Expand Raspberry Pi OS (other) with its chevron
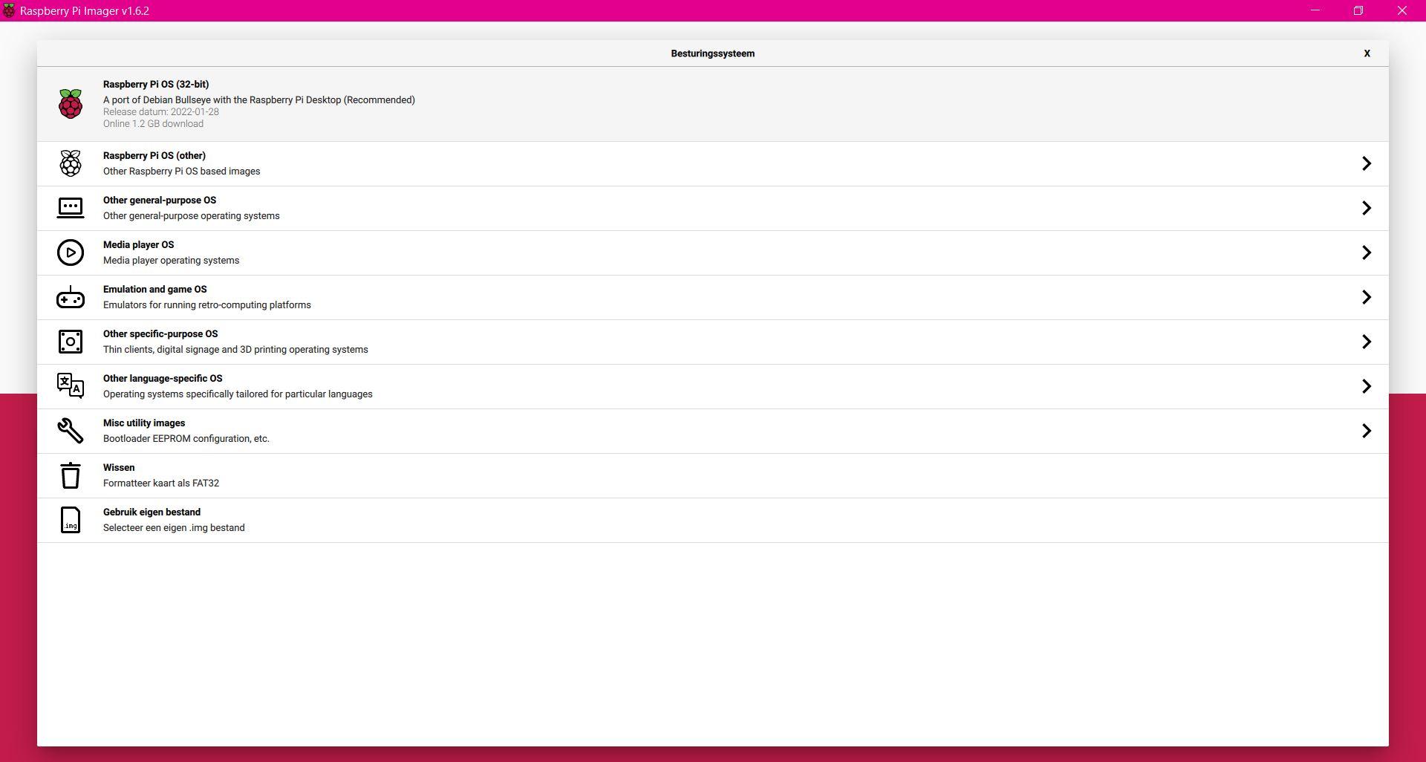Image resolution: width=1426 pixels, height=762 pixels. 1367,163
